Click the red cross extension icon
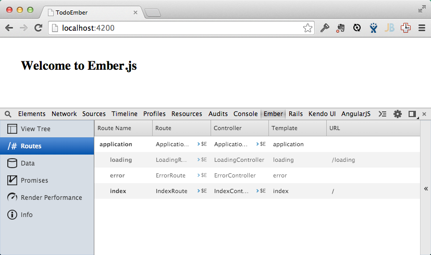 405,28
